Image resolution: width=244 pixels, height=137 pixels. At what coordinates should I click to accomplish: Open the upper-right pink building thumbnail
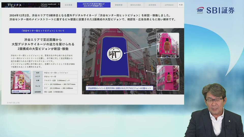[x=168, y=45]
